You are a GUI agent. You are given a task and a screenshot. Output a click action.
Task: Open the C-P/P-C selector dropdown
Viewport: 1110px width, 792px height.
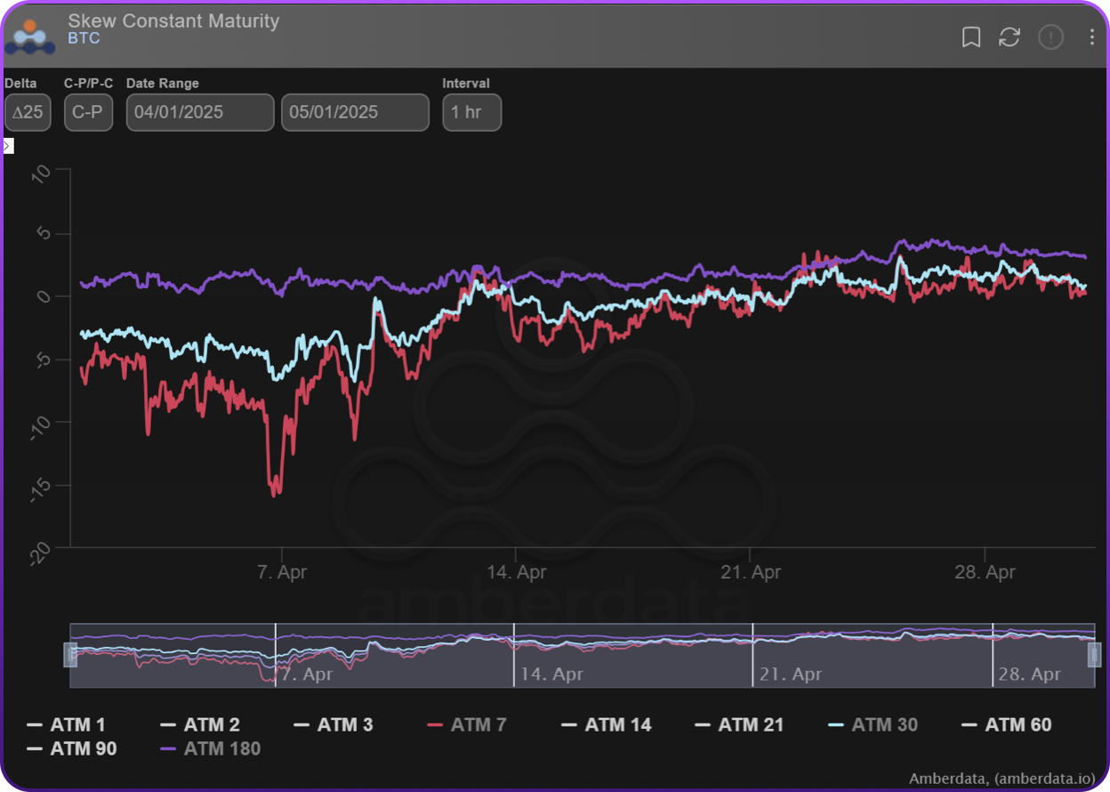88,113
